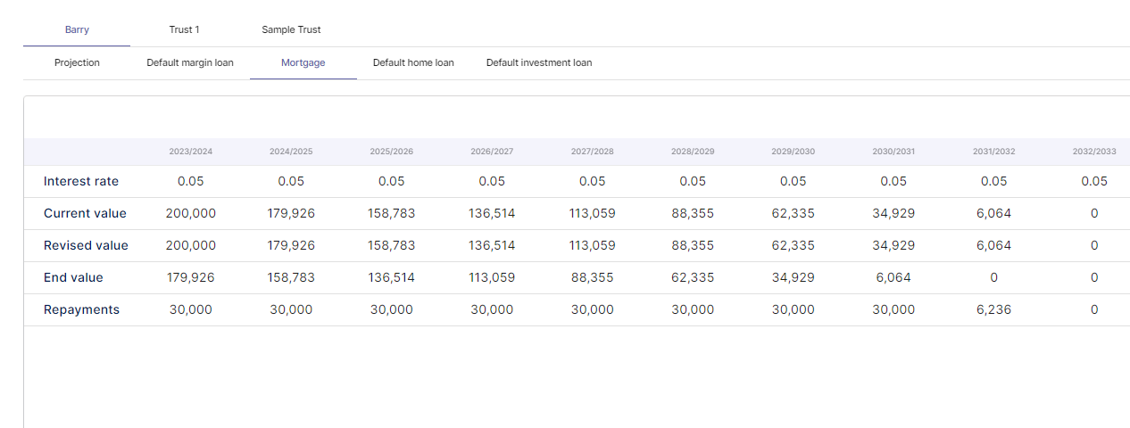
Task: Open the Projection sub-tab
Action: 77,62
